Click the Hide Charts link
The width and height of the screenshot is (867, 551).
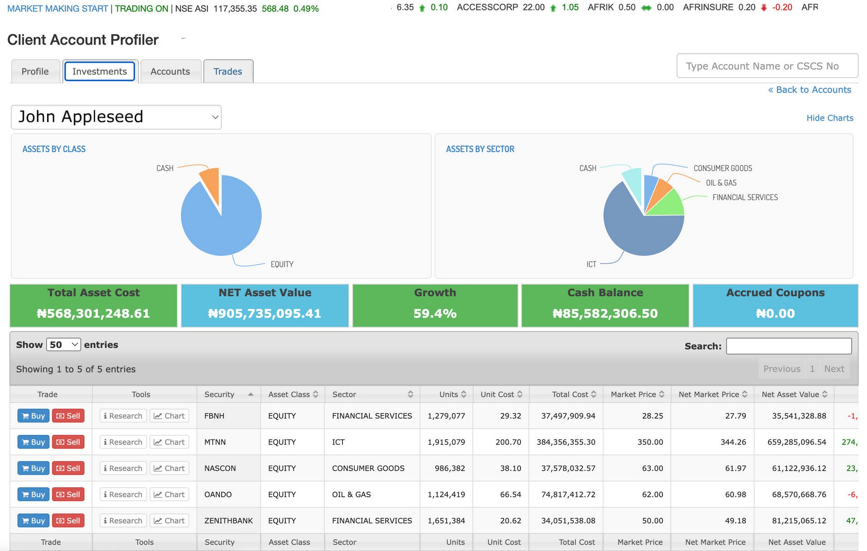(830, 118)
